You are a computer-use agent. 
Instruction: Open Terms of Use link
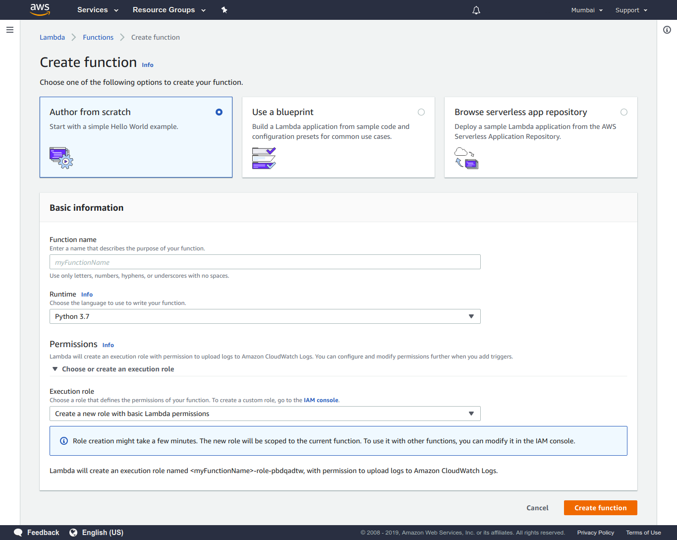click(x=643, y=533)
